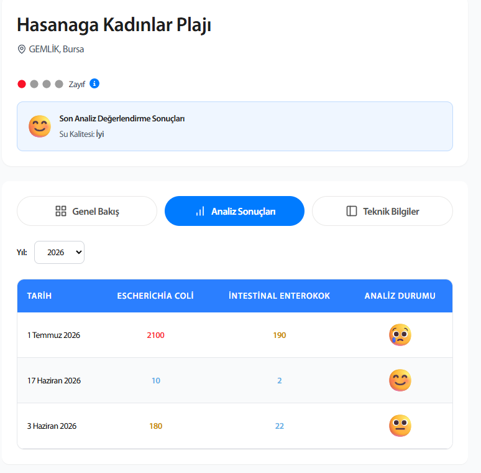Click the neutral emoji for 3 Haziran 2026
Viewport: 481px width, 473px height.
400,426
